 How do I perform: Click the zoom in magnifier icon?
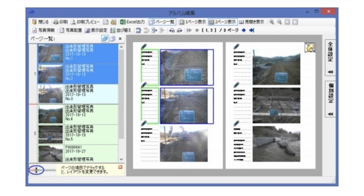point(271,22)
